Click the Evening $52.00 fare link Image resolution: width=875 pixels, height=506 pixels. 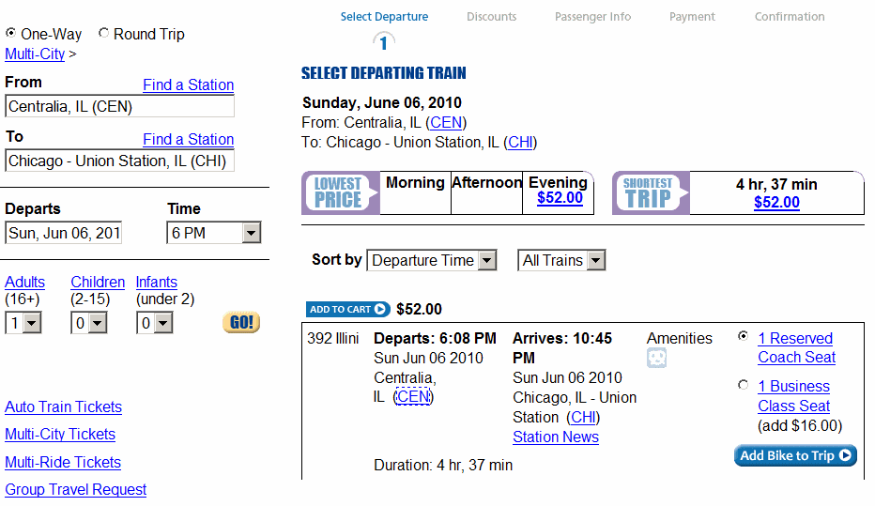pos(560,198)
